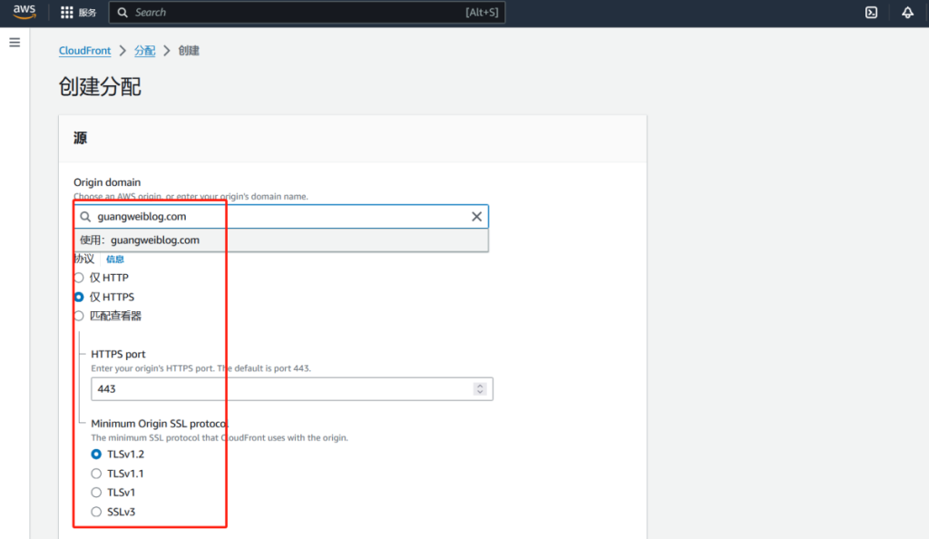
Task: Click into the Origin domain input
Action: 281,217
